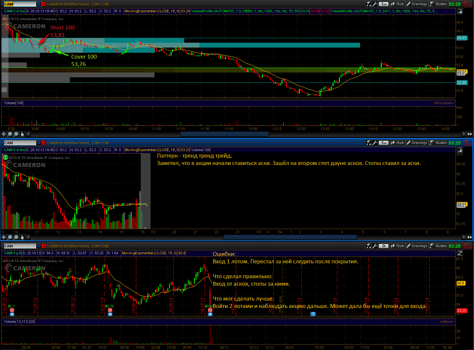Open the Drawings menu on the middle chart

coord(417,143)
